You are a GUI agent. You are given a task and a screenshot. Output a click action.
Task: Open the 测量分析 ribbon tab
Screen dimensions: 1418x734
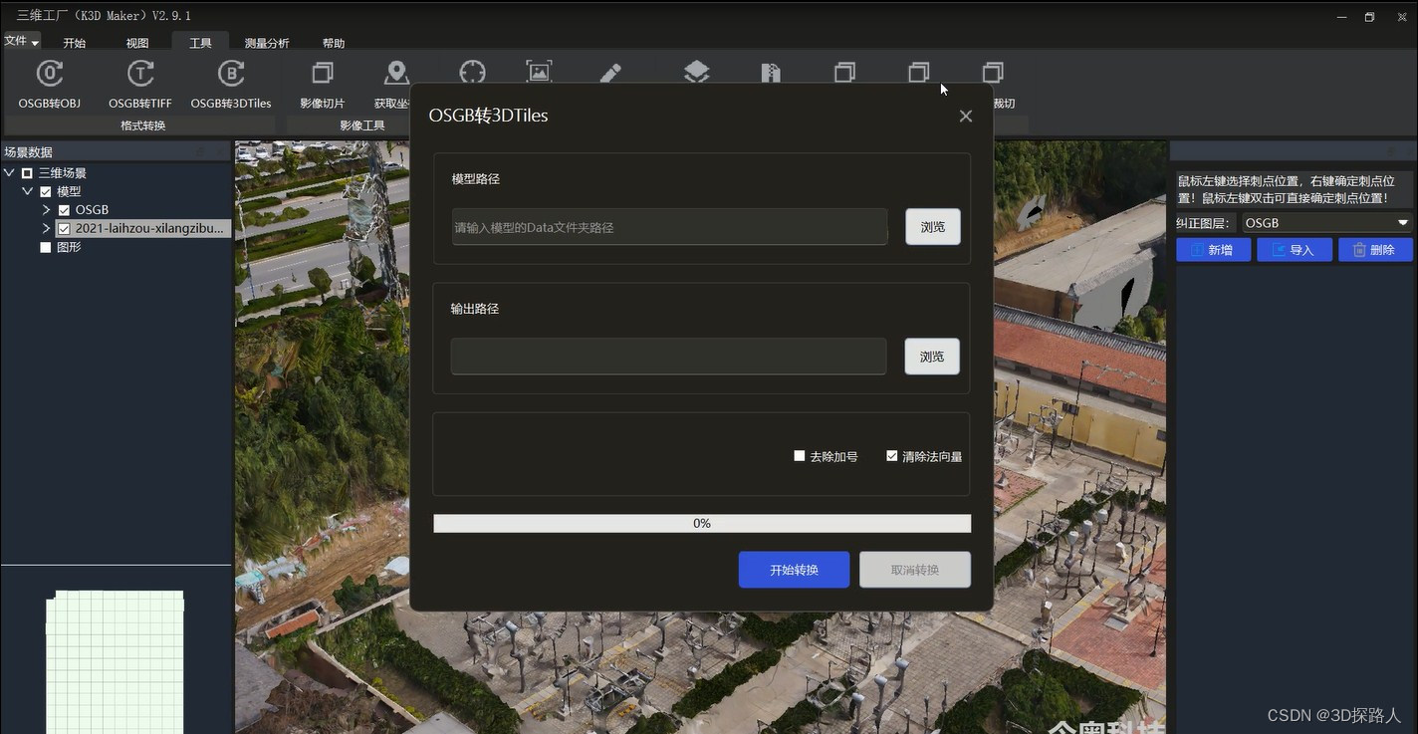pos(267,43)
